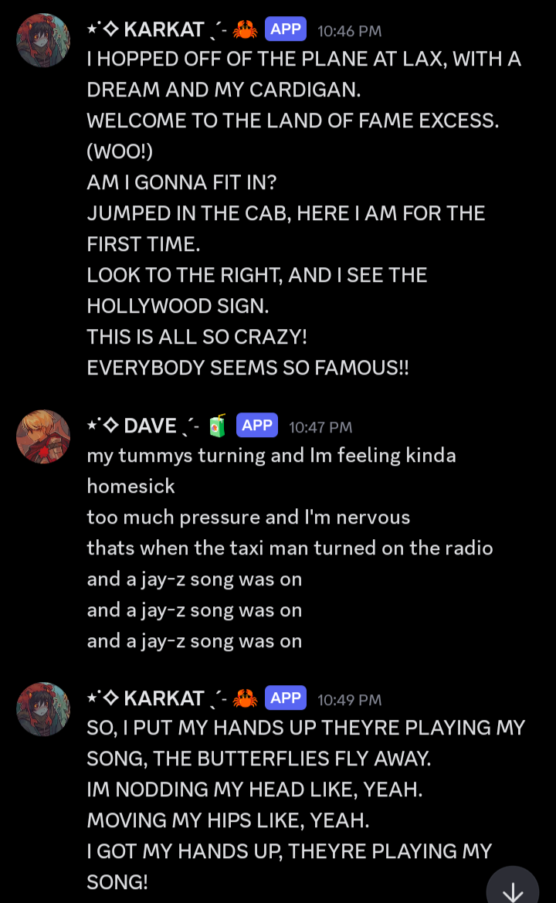Image resolution: width=556 pixels, height=903 pixels.
Task: Open Karkat's avatar on the 10:46 PM message
Action: (x=43, y=40)
